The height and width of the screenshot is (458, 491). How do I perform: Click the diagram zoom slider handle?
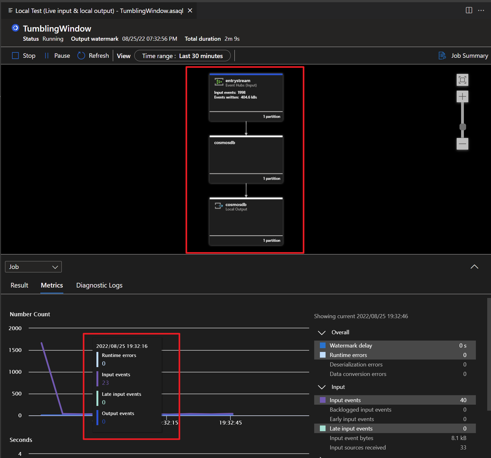point(463,127)
